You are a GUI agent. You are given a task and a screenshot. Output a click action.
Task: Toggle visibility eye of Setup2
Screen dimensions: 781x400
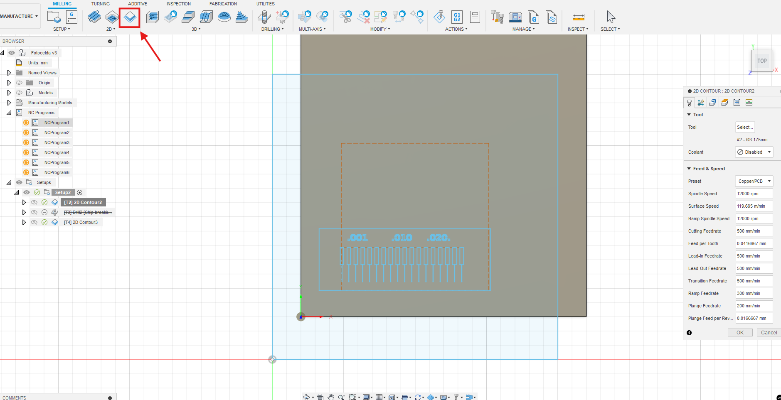27,192
